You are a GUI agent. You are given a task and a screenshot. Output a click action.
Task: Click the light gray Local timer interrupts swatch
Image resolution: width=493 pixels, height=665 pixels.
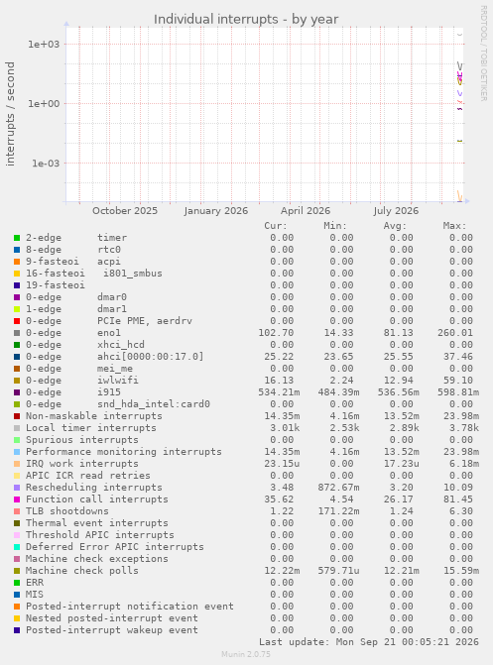pyautogui.click(x=17, y=428)
